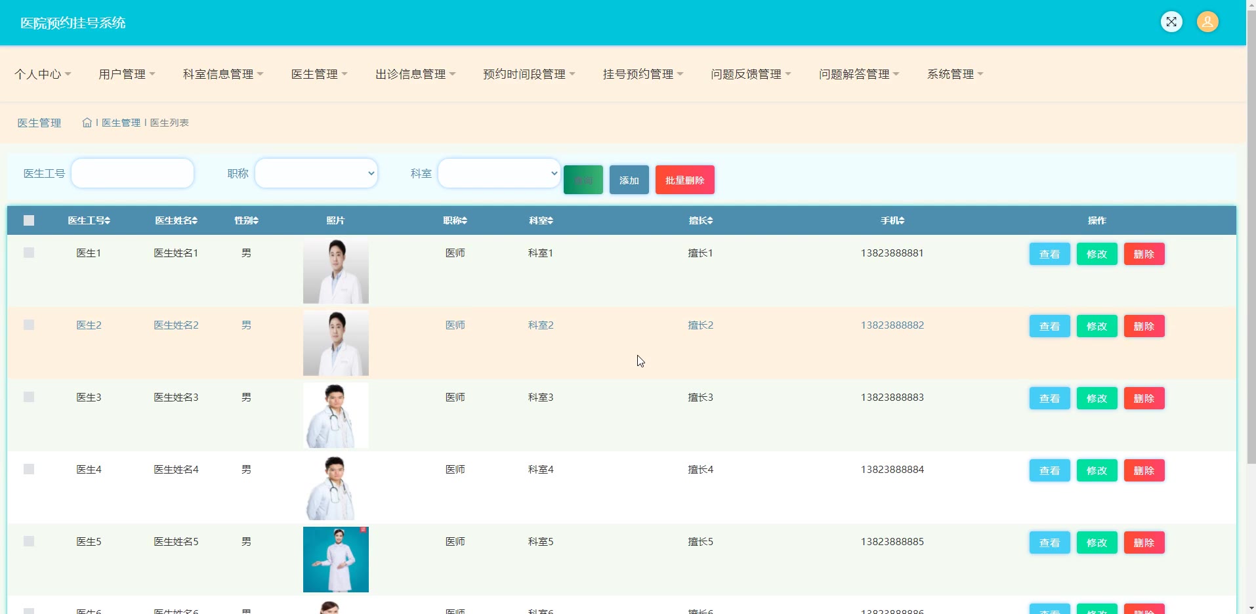Open the 职称 filter dropdown

(316, 173)
